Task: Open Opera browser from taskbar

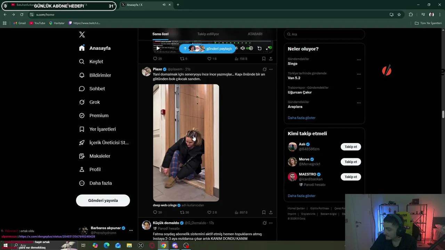Action: click(x=152, y=245)
